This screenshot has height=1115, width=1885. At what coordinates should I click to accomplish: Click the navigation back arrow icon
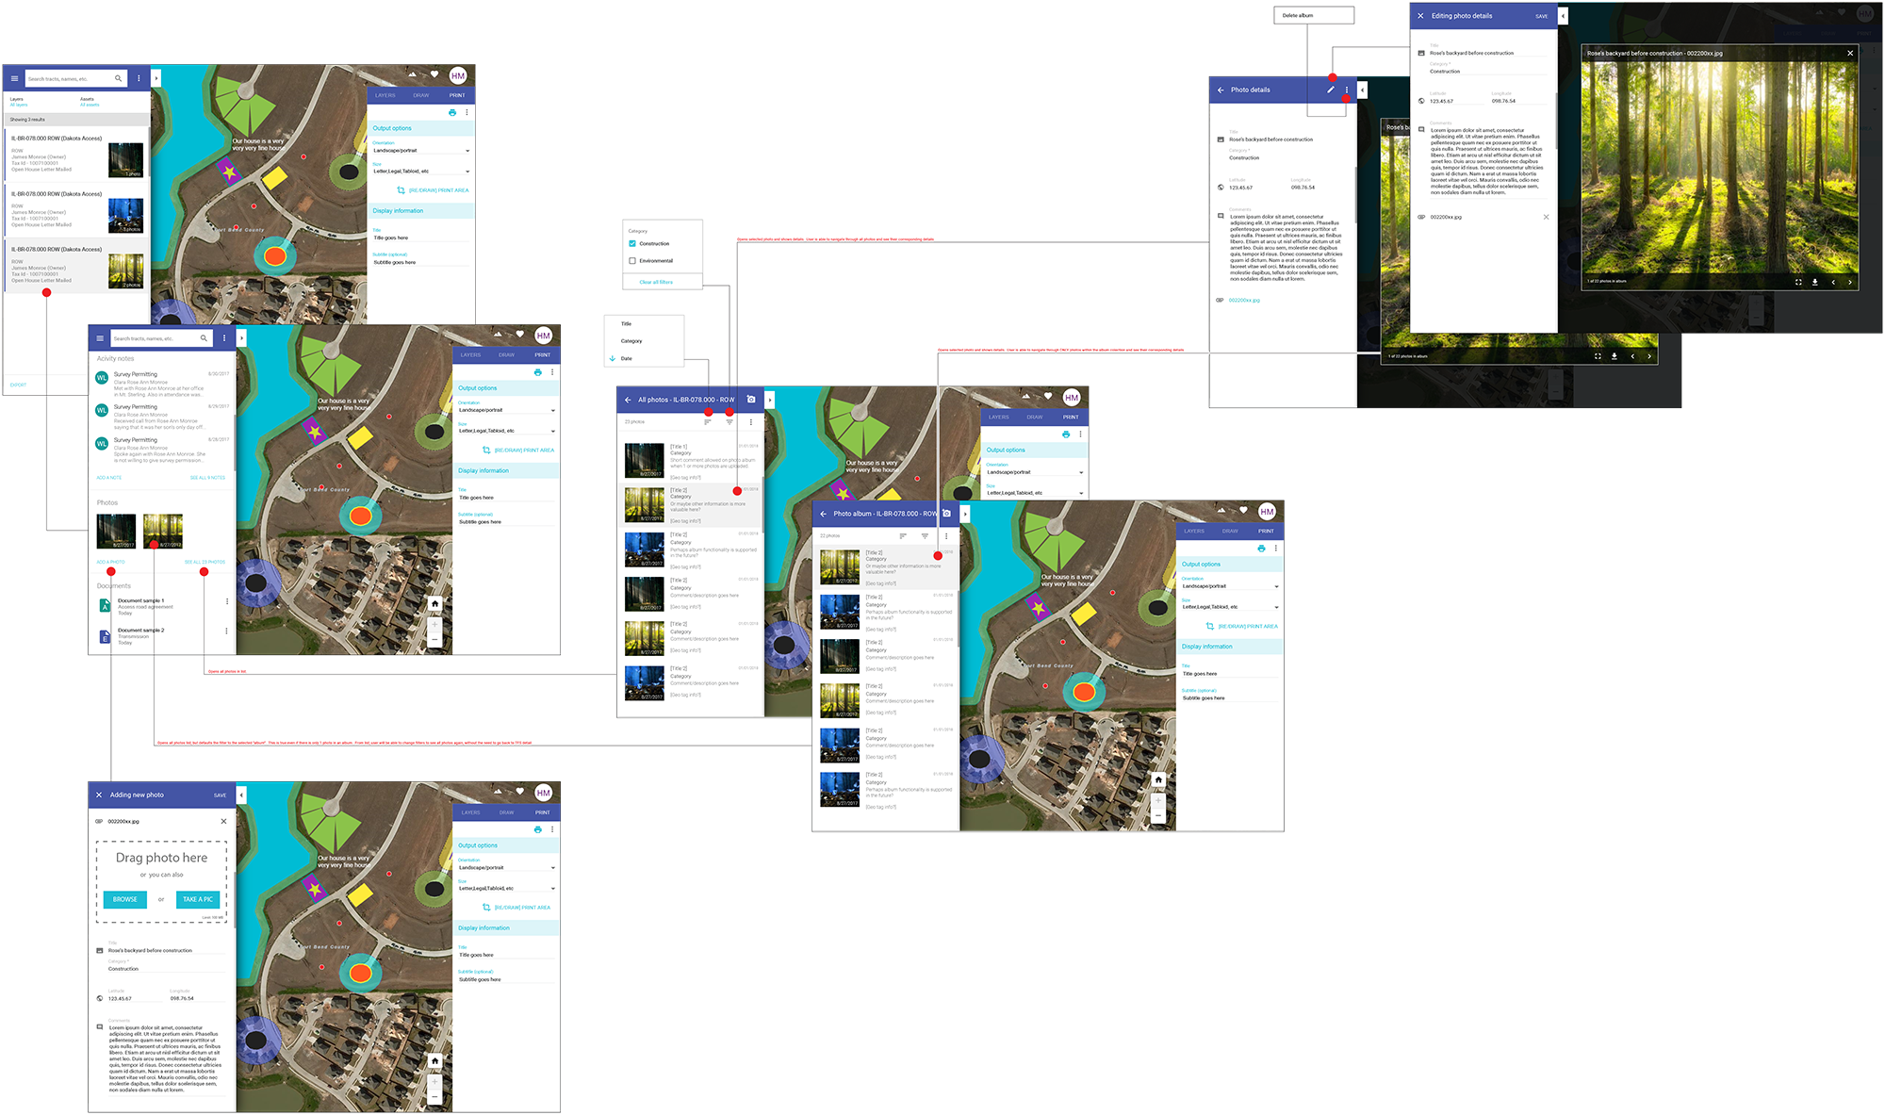tap(627, 401)
